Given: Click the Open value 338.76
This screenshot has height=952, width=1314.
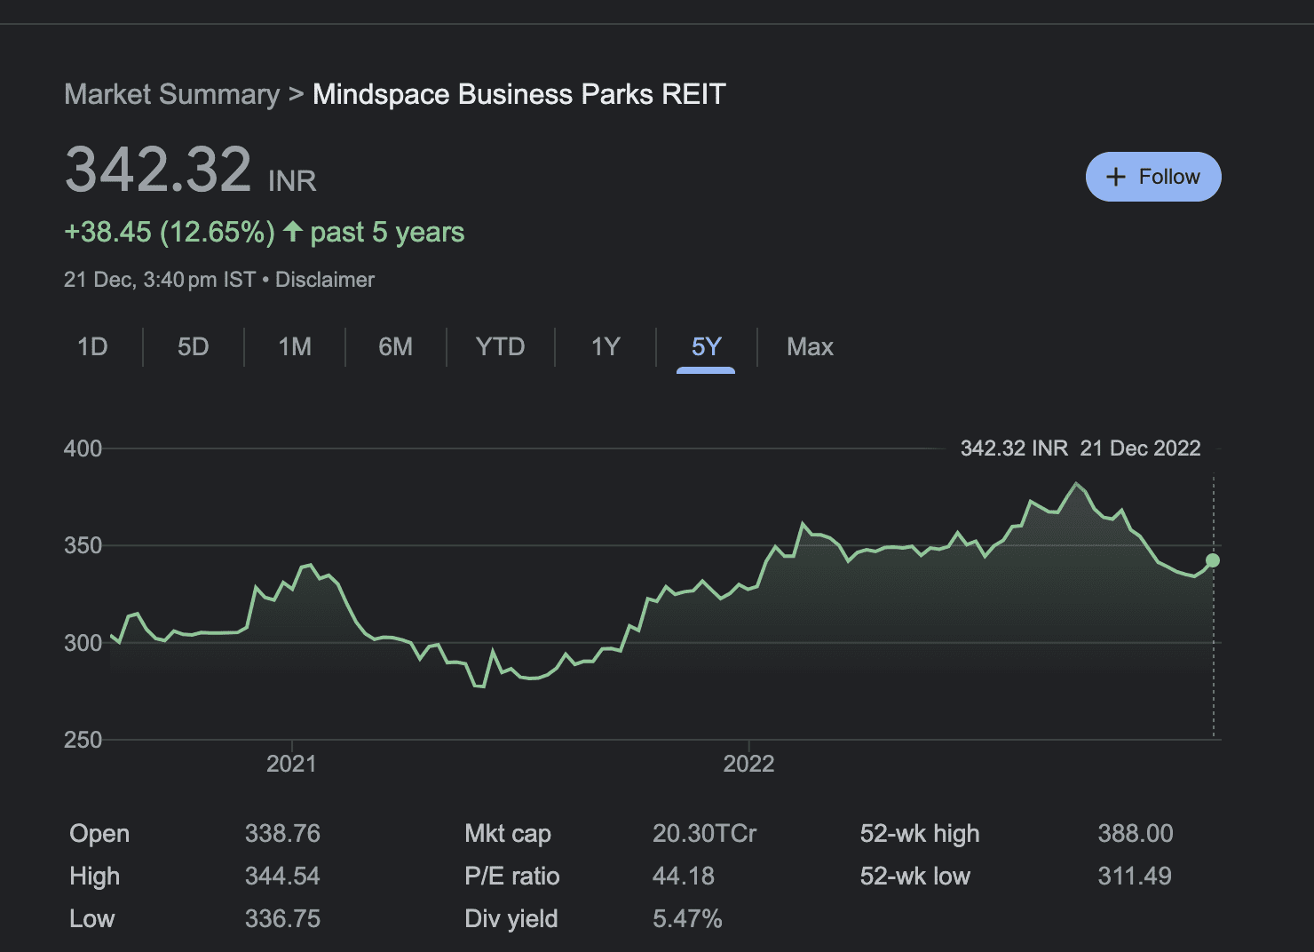Looking at the screenshot, I should (282, 833).
